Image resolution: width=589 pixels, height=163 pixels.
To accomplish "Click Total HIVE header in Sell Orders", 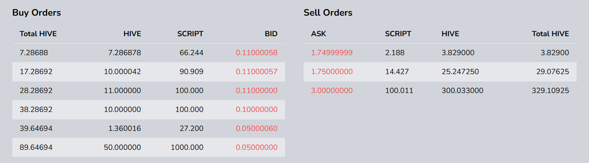I will 551,34.
